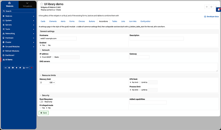Select CPU limit No limit
This screenshot has height=130, width=221.
click(130, 82)
